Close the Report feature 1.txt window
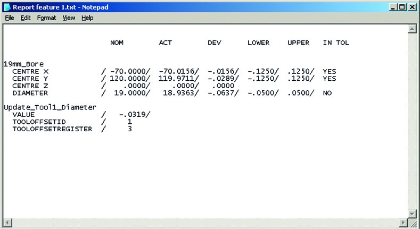 click(x=413, y=7)
